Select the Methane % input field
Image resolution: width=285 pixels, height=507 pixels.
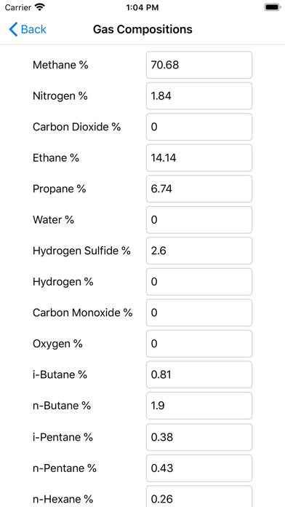point(199,65)
